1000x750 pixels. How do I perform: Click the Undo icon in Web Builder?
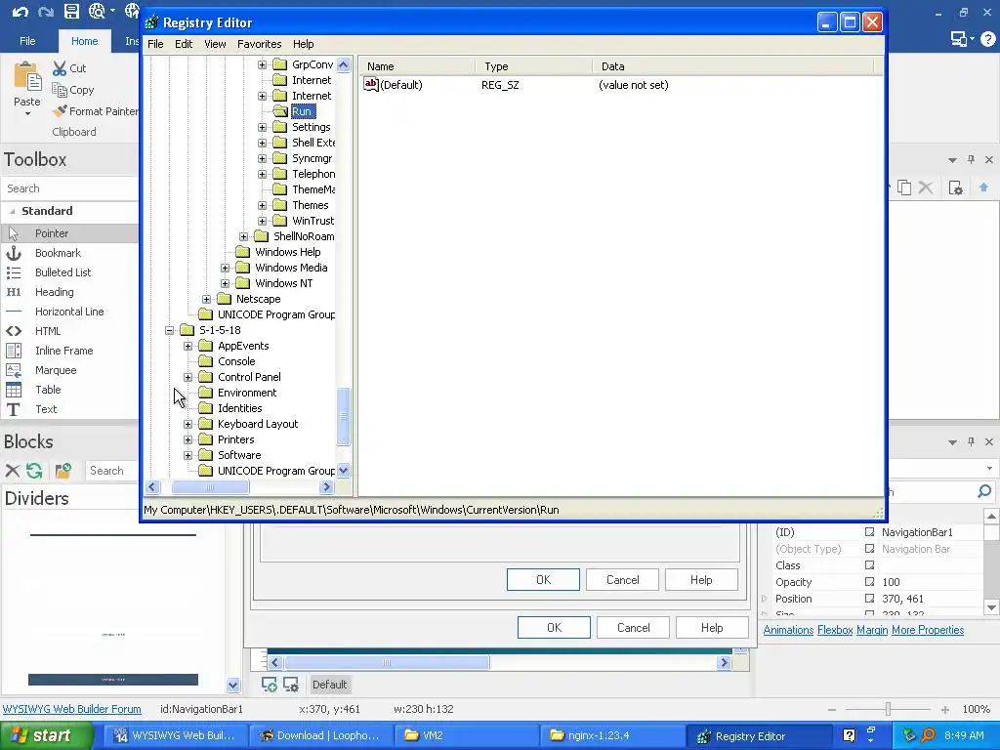20,11
